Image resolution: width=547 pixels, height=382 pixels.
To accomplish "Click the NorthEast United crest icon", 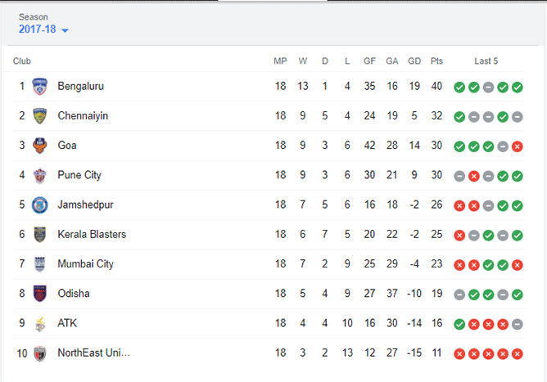I will click(39, 353).
